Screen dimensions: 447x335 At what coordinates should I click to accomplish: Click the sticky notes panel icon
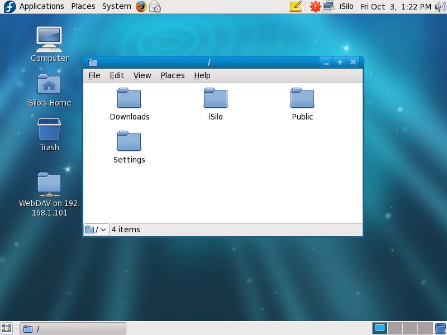pos(296,7)
